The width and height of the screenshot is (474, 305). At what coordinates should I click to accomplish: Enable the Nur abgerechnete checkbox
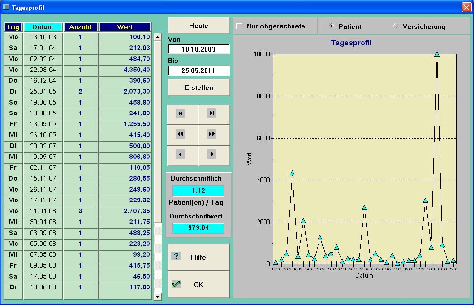[240, 26]
